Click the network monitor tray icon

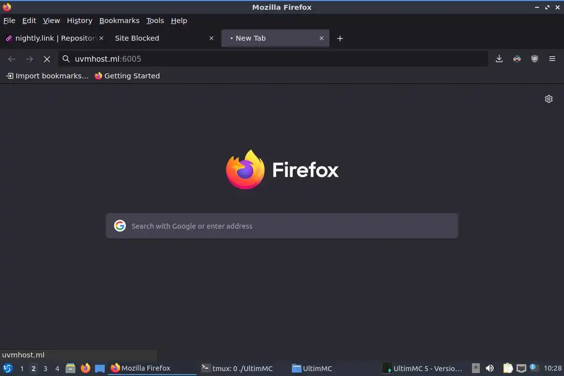coord(521,369)
